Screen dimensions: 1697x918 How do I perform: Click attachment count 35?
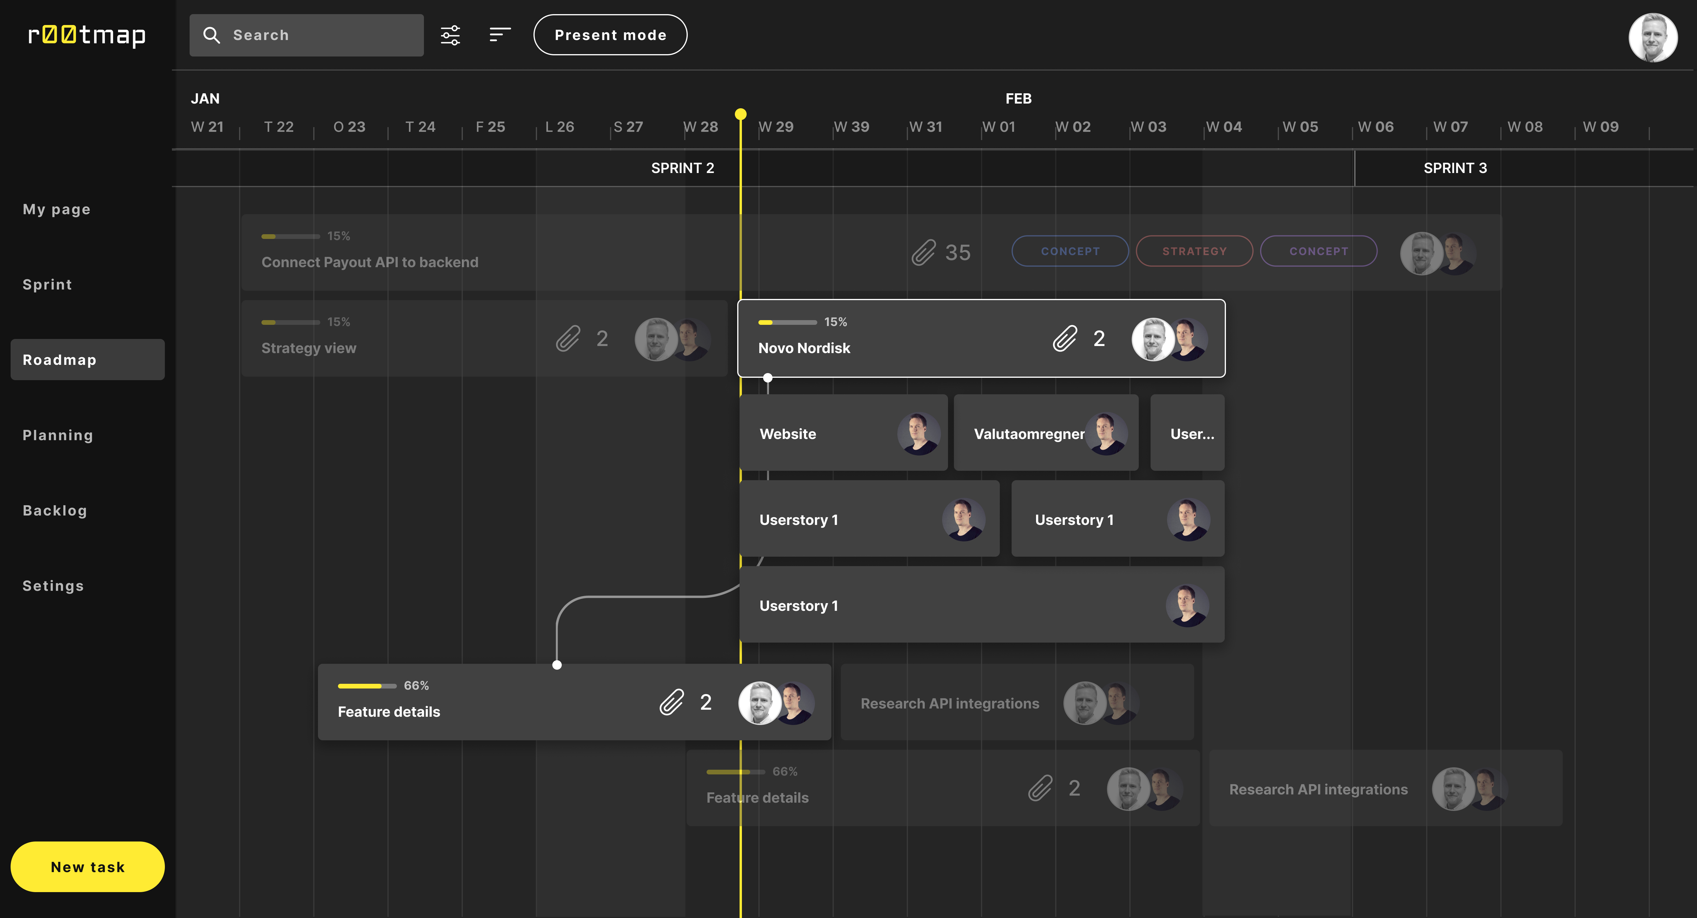pos(958,252)
